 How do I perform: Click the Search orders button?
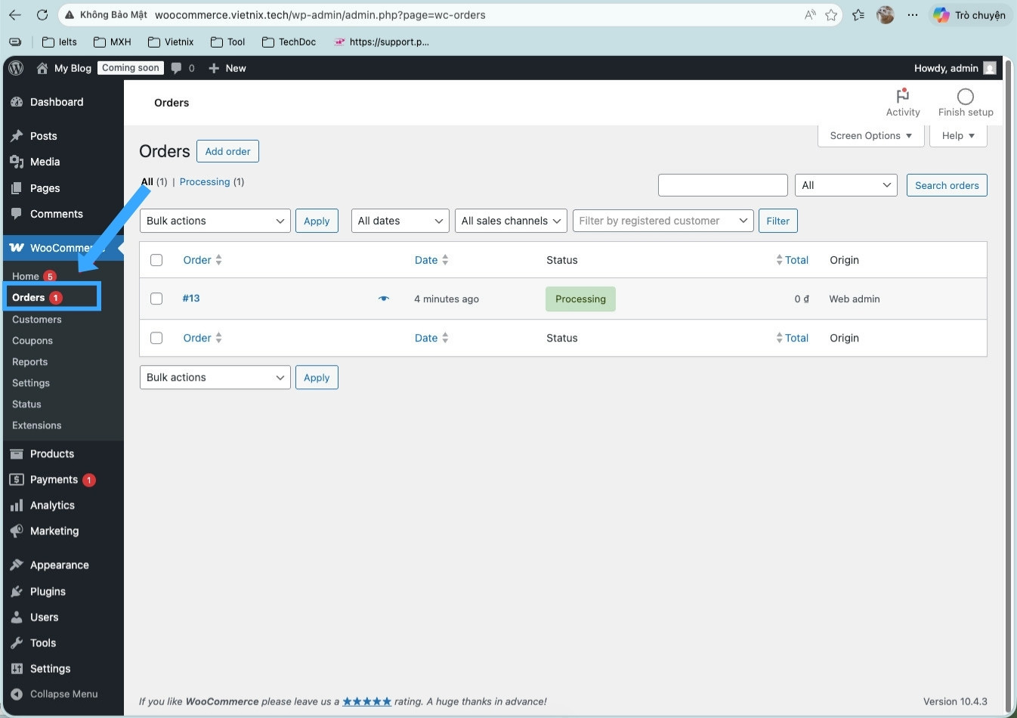(x=947, y=185)
